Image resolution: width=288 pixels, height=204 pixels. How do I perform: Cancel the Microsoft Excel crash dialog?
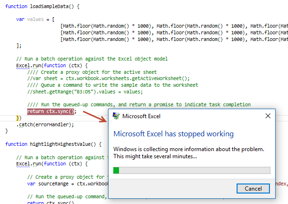coord(253,189)
